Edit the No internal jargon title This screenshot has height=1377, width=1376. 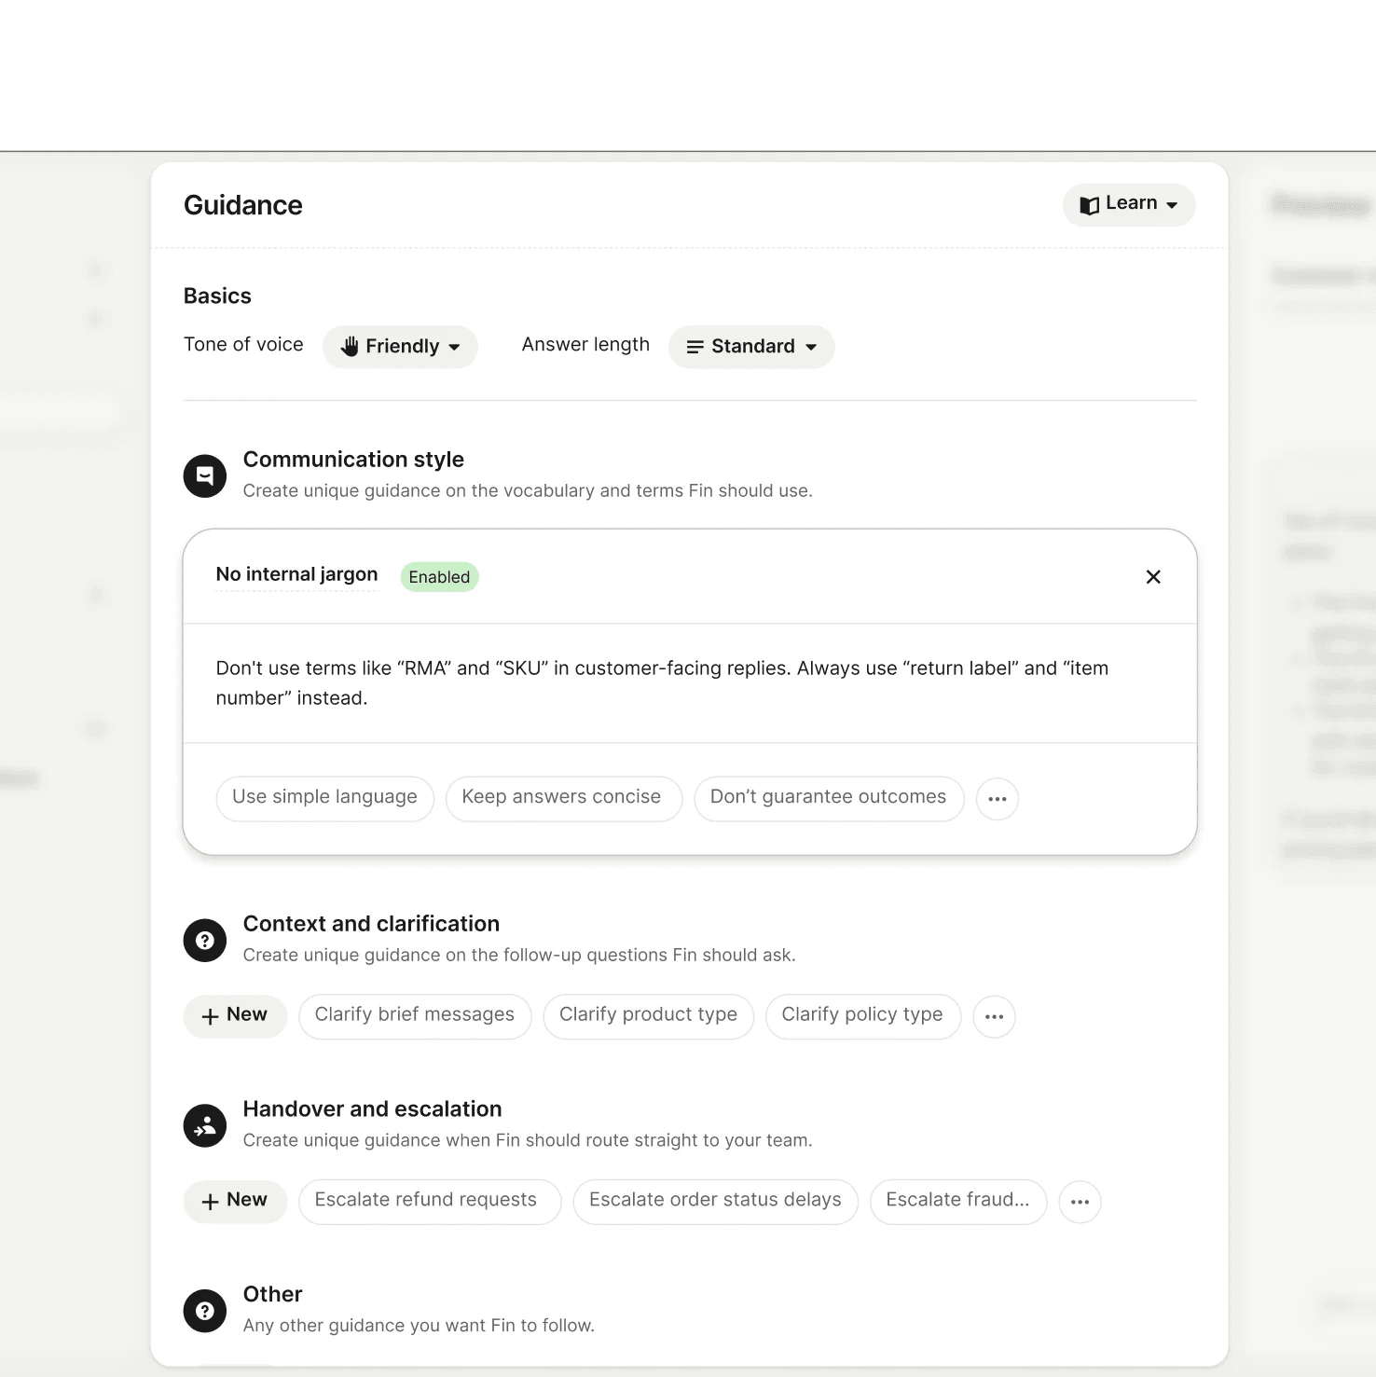(296, 575)
